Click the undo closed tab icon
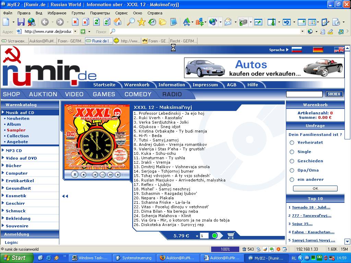351x263 pixels. [x=287, y=22]
